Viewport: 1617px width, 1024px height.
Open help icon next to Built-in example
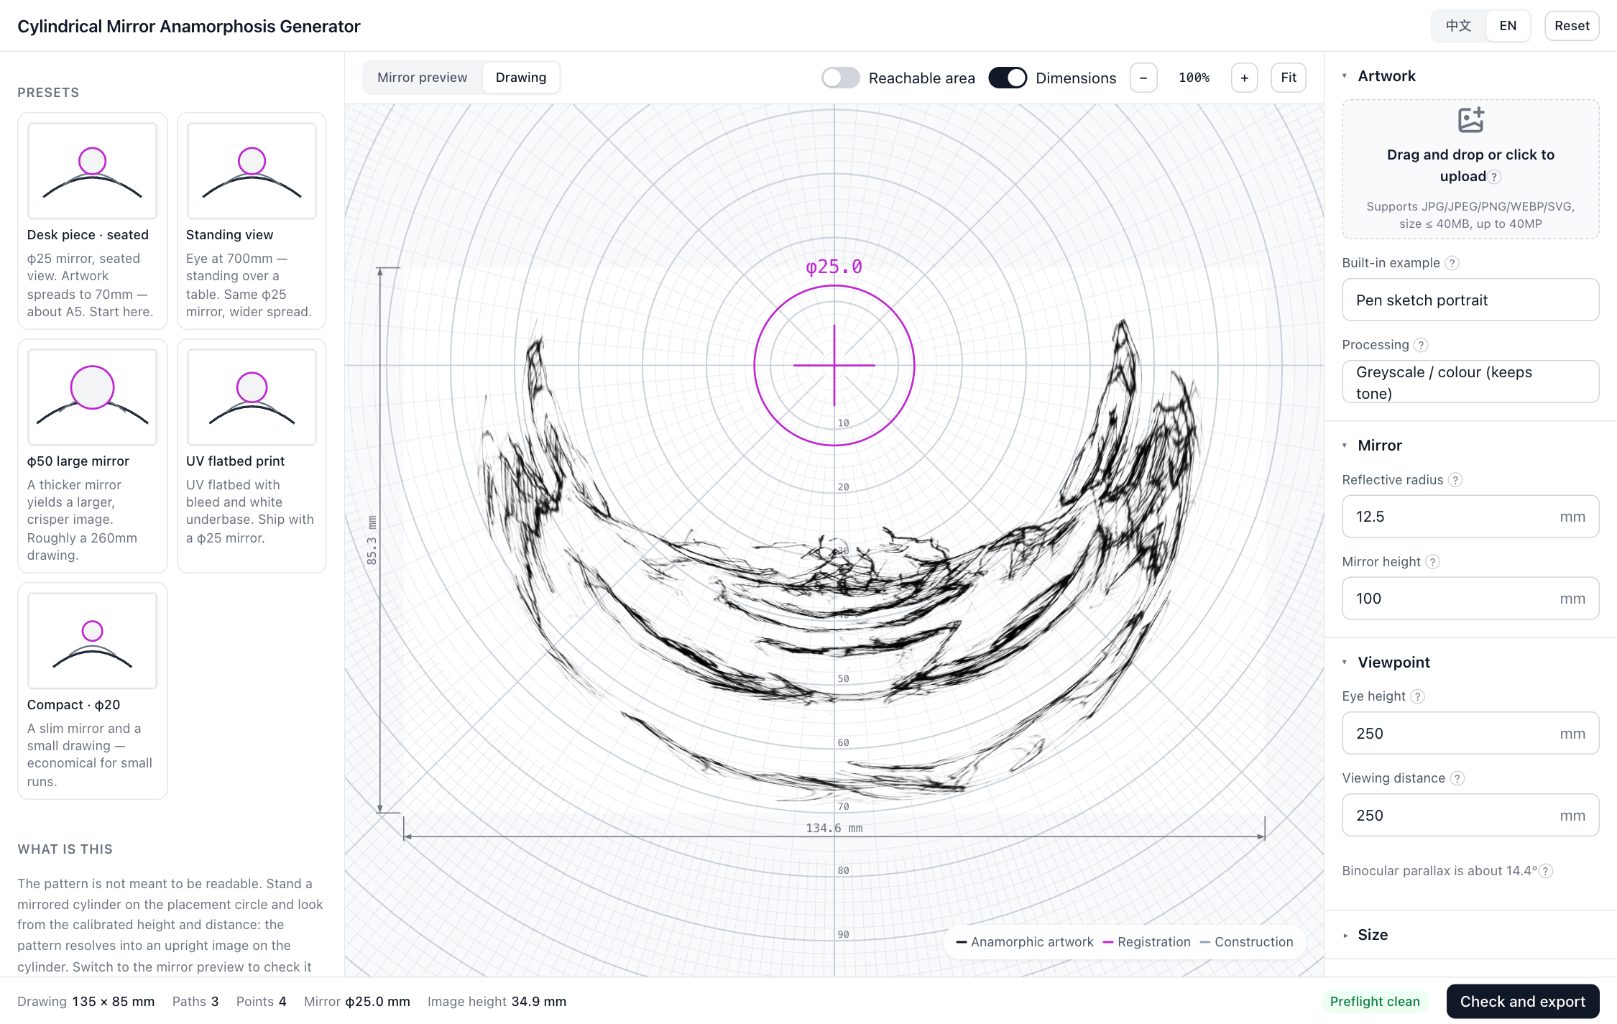tap(1452, 263)
